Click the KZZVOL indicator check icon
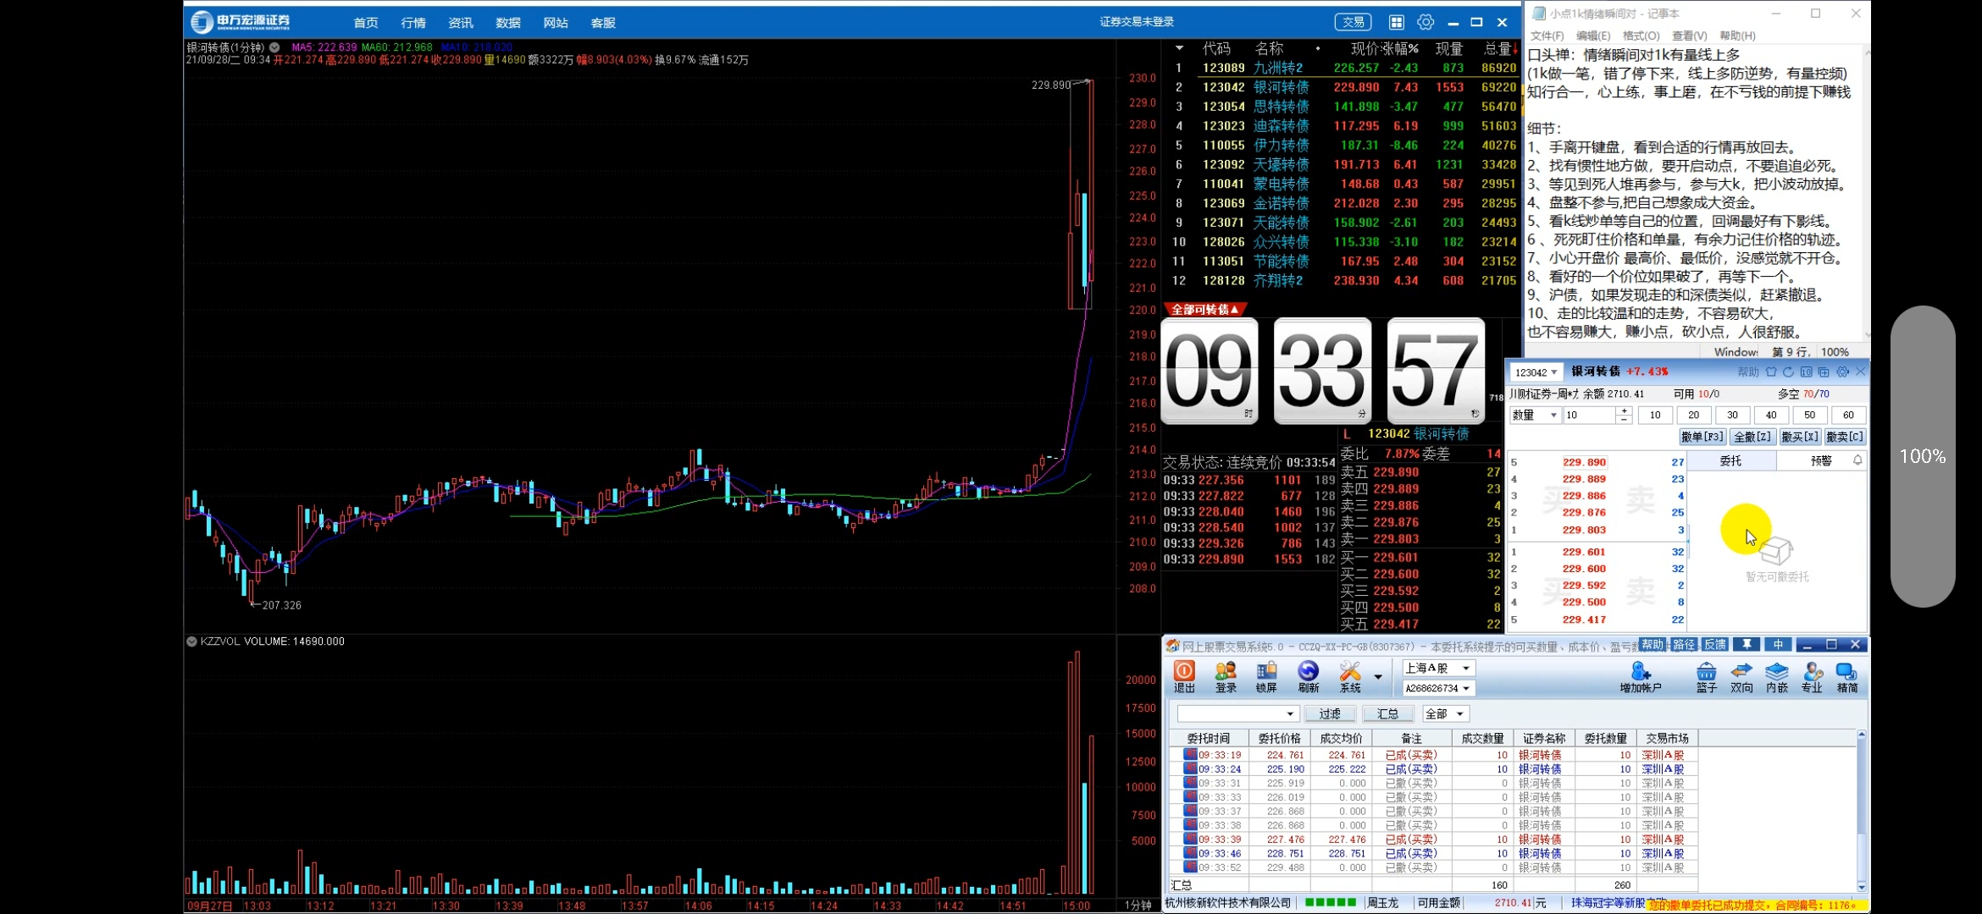 click(x=191, y=641)
